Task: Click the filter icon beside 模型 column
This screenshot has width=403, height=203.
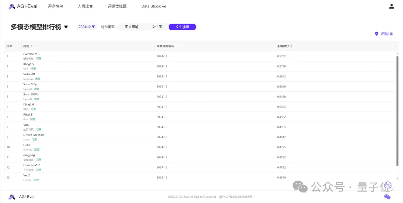Action: click(x=32, y=46)
